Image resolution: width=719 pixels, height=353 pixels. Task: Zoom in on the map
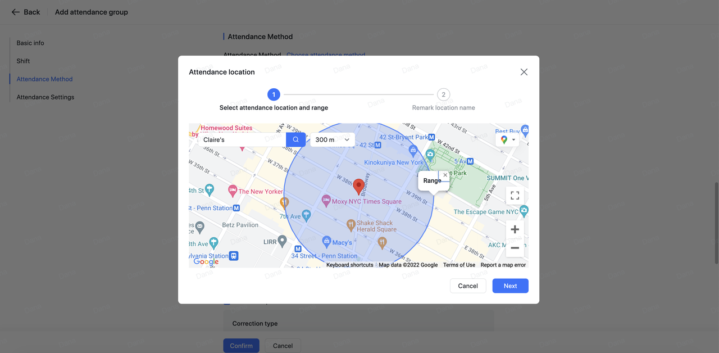(x=515, y=229)
